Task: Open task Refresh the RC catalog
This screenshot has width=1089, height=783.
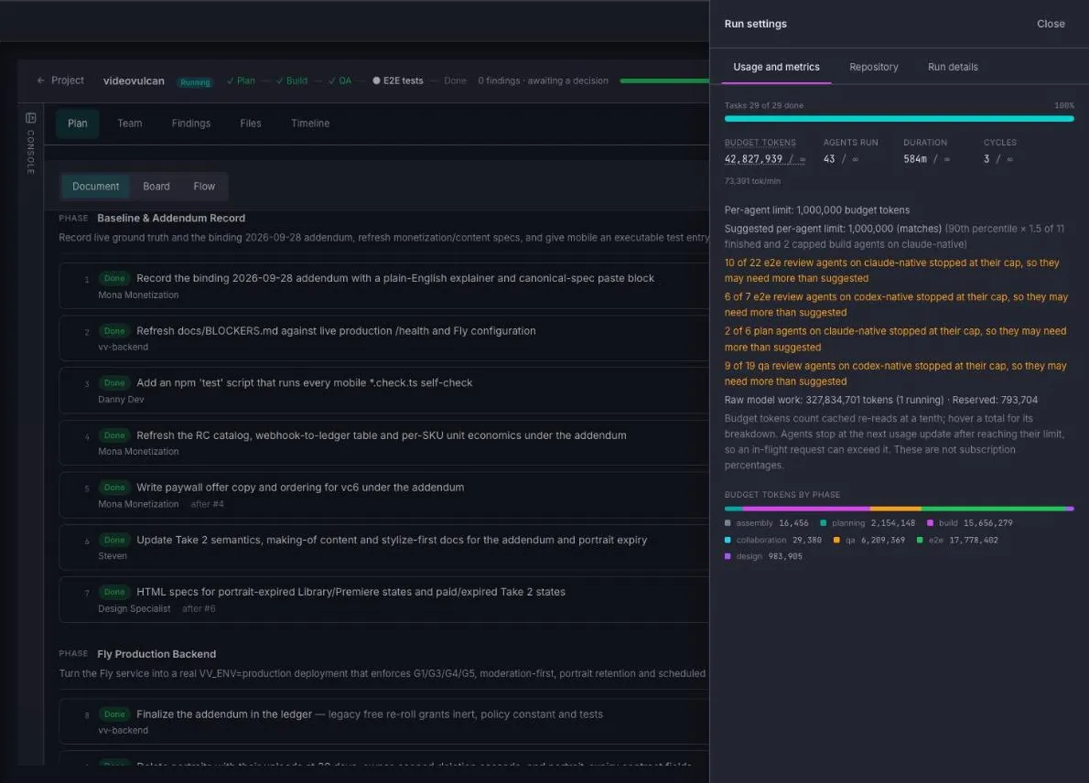Action: click(x=384, y=443)
